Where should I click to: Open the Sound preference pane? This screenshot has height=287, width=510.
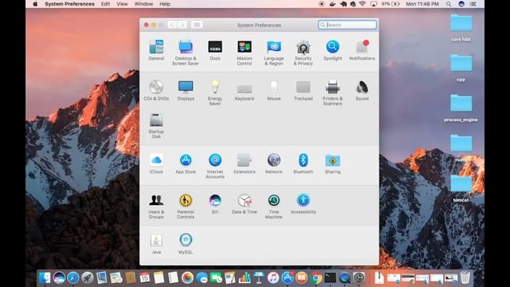tap(362, 90)
